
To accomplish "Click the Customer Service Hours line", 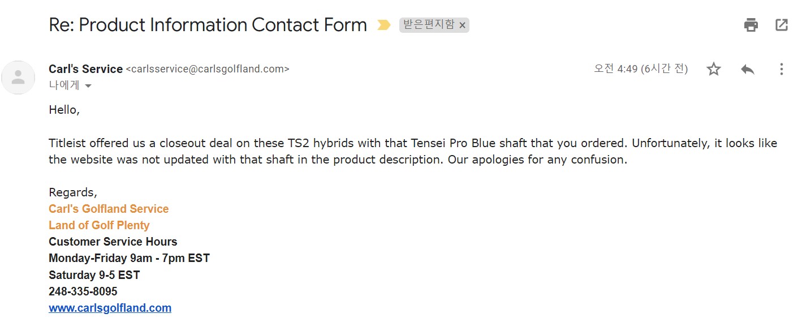I will [113, 242].
